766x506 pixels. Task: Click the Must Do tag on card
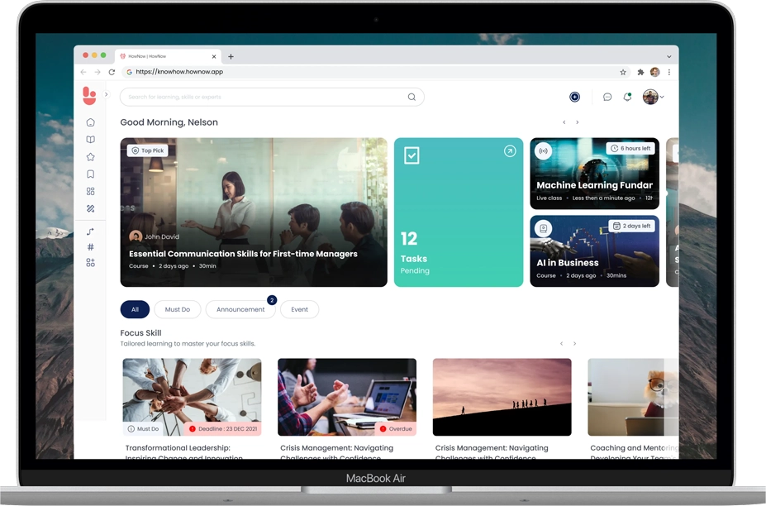tap(143, 429)
